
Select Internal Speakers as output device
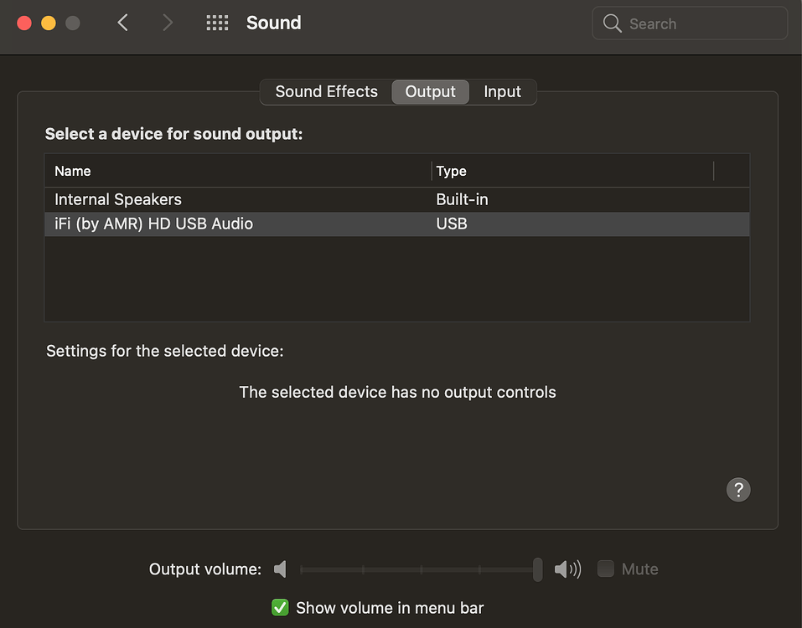pyautogui.click(x=117, y=199)
